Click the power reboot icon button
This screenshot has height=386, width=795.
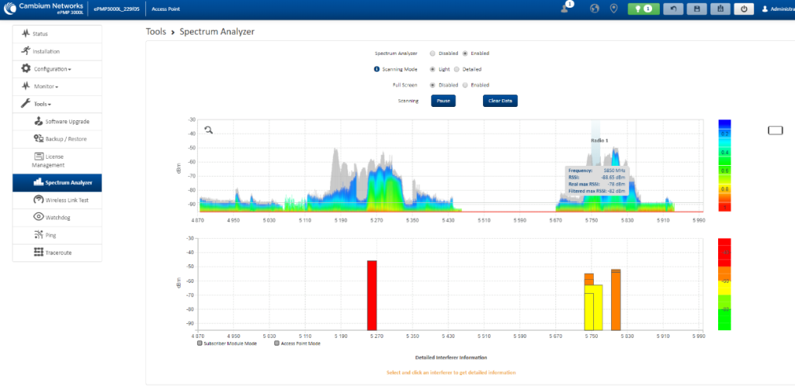pyautogui.click(x=744, y=9)
